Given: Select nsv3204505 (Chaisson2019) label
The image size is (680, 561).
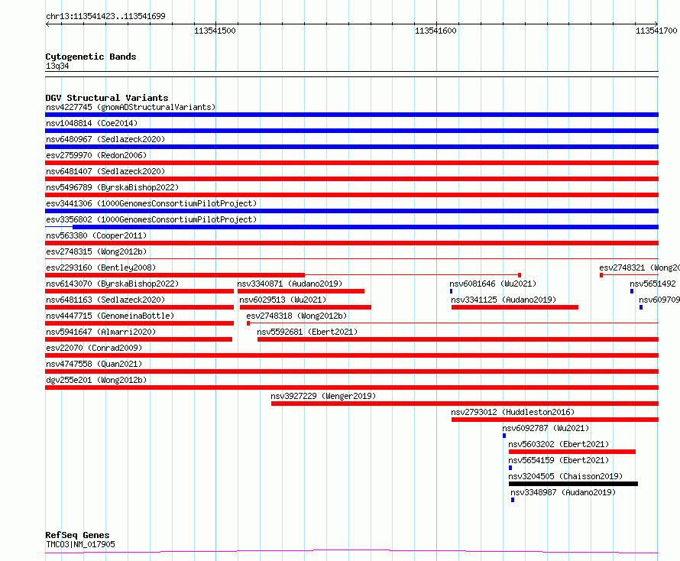Looking at the screenshot, I should (565, 476).
